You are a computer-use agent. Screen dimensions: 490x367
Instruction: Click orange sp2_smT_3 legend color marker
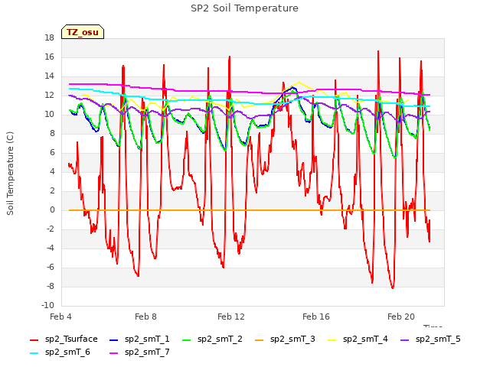coord(260,339)
